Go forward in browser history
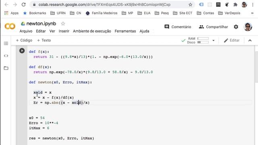 pyautogui.click(x=15, y=4)
